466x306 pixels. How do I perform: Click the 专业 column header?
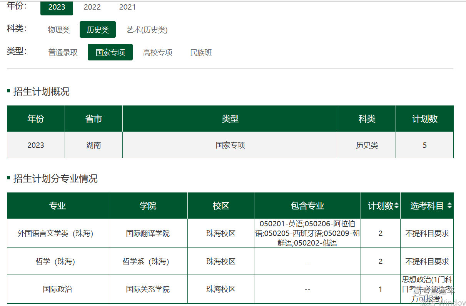[57, 206]
